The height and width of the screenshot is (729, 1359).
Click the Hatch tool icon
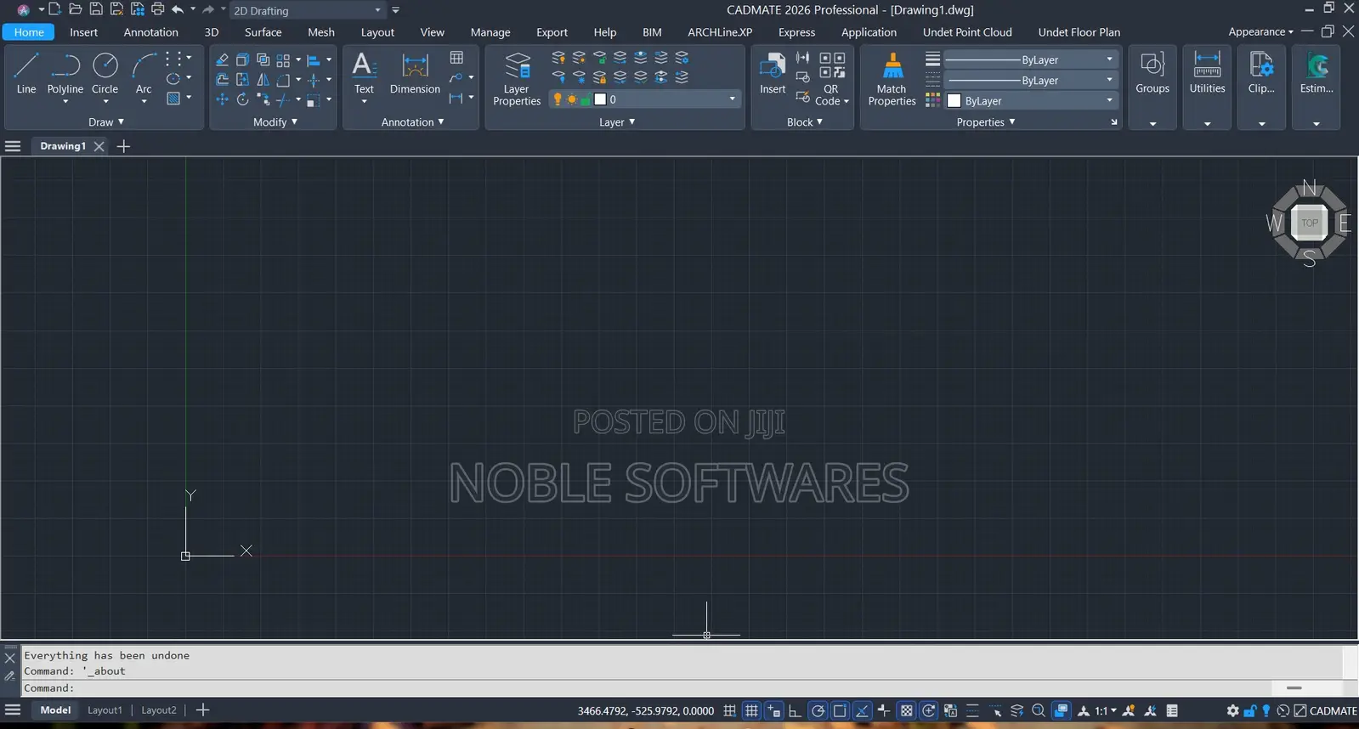click(173, 99)
